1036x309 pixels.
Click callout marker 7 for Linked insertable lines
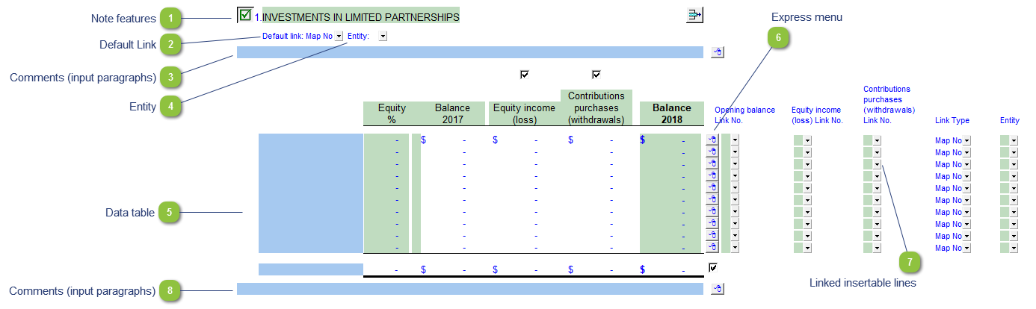910,261
